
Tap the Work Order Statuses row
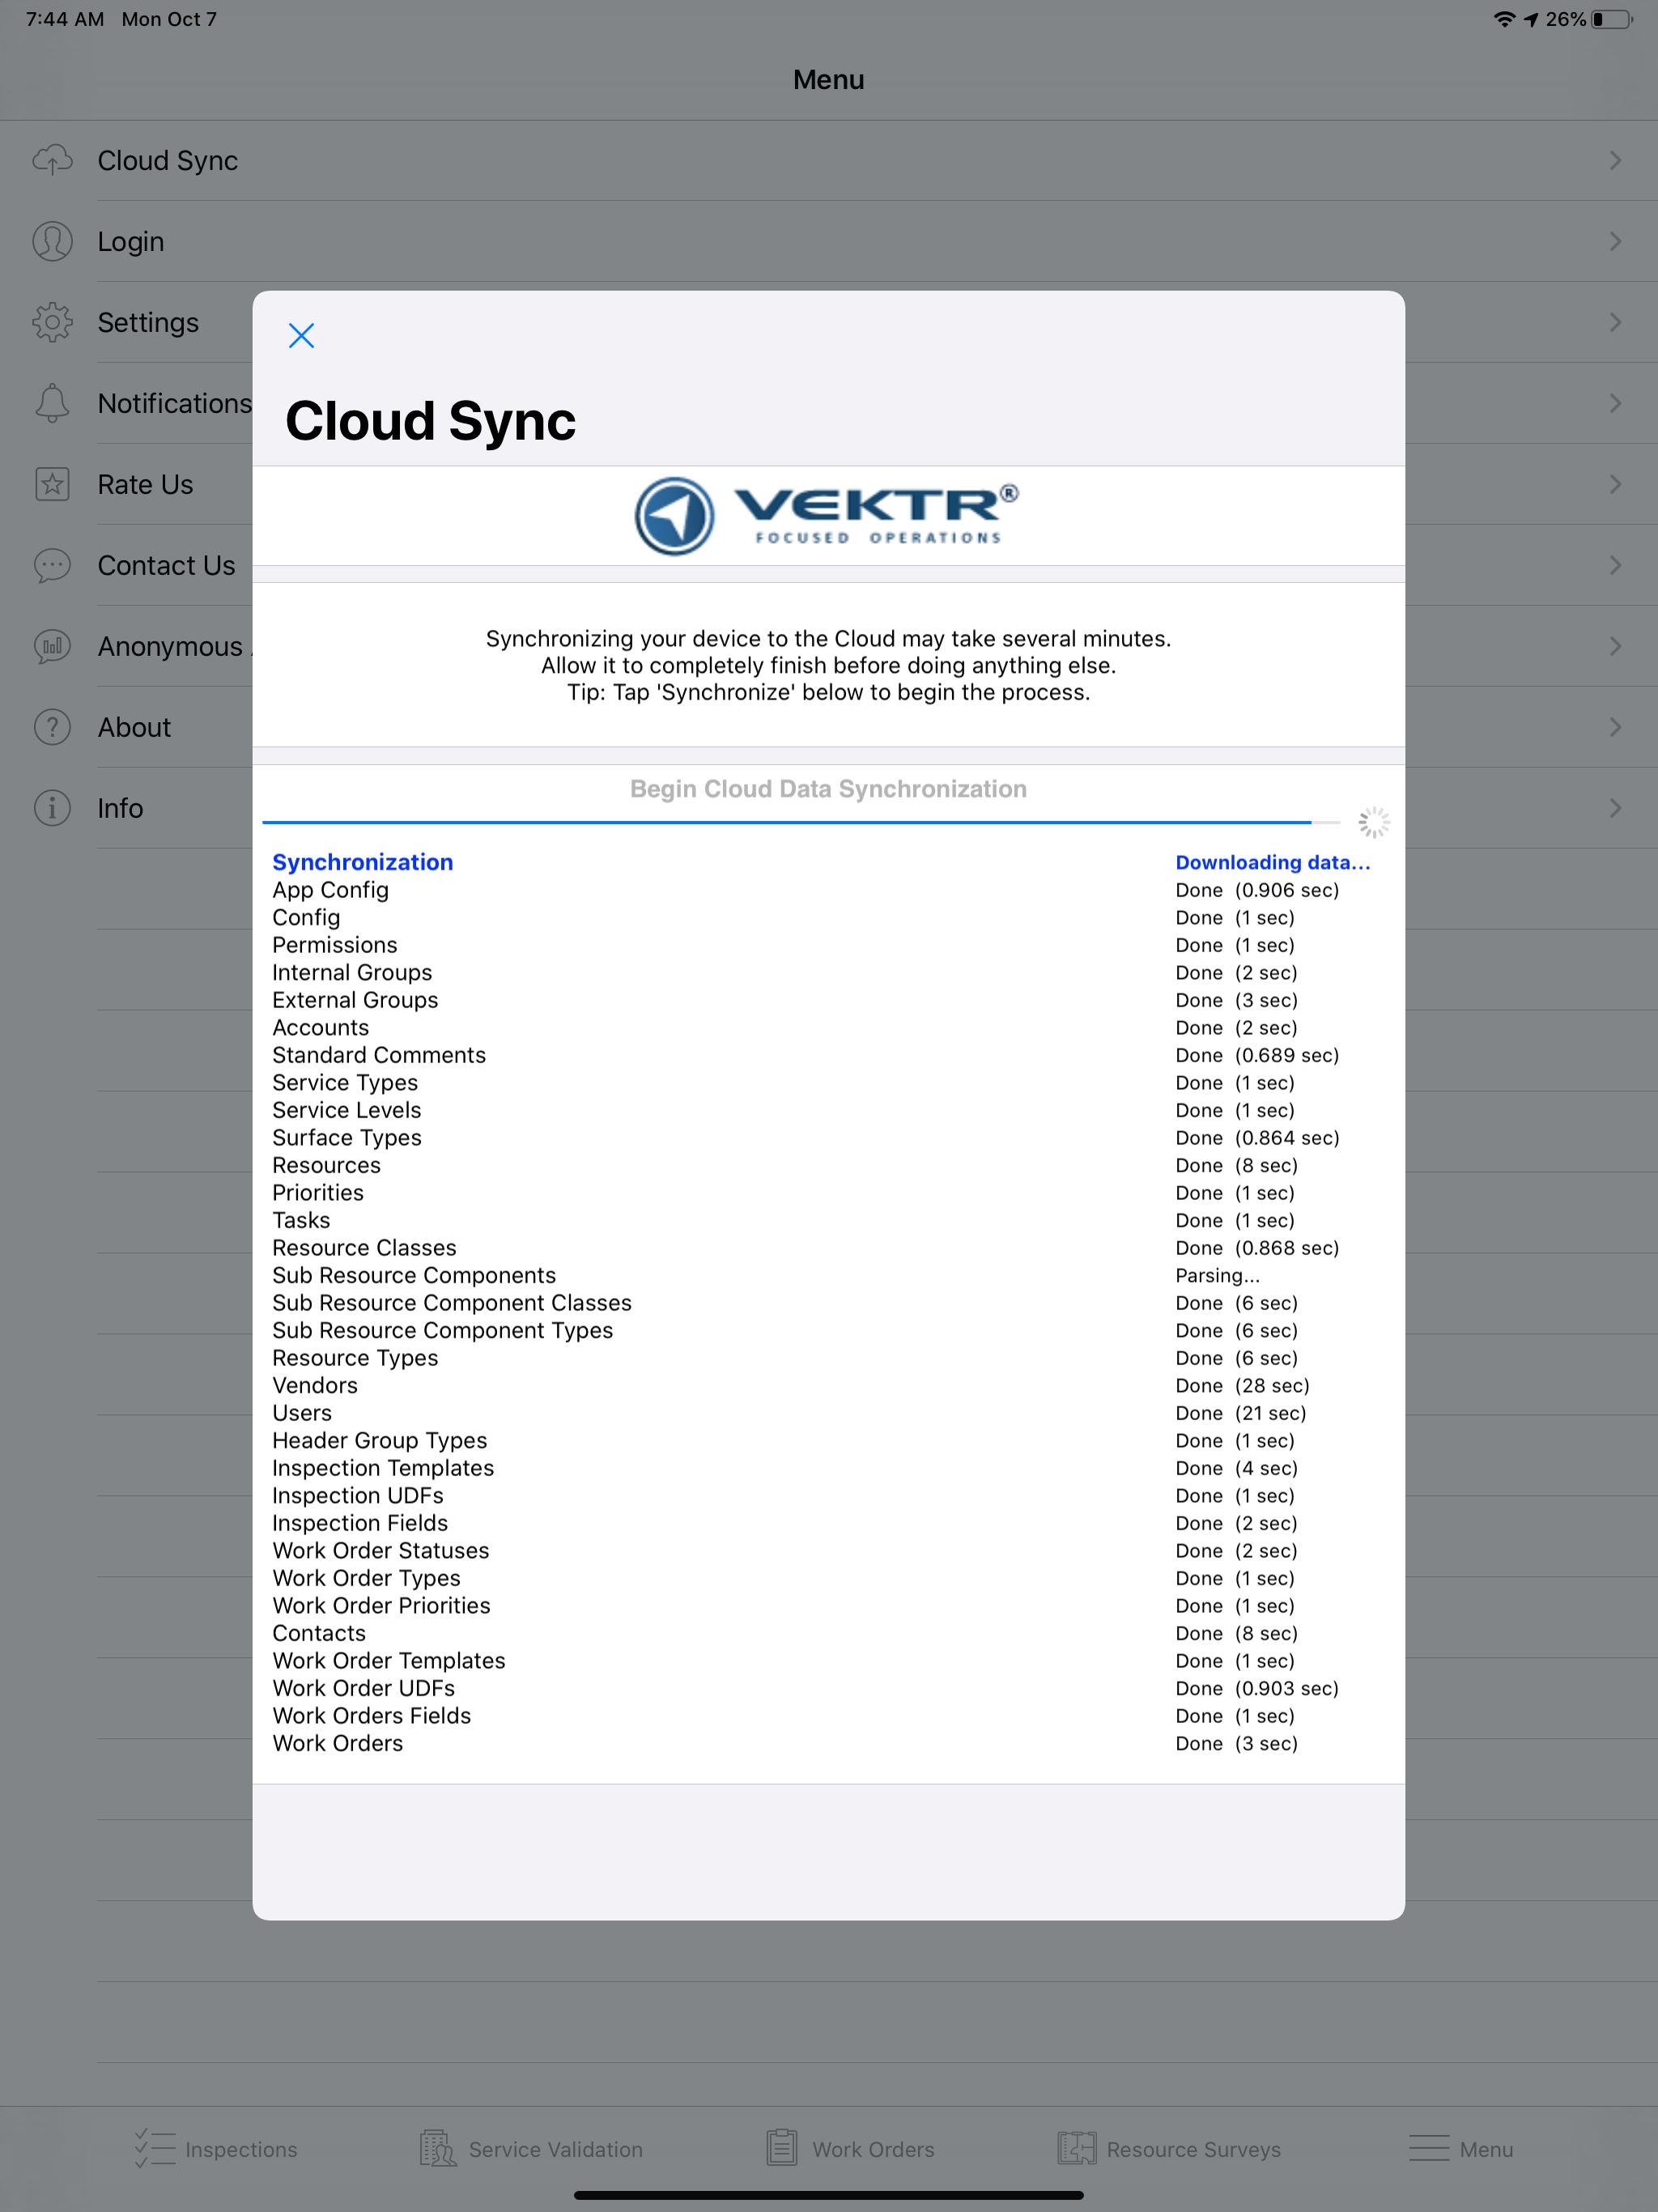click(828, 1551)
